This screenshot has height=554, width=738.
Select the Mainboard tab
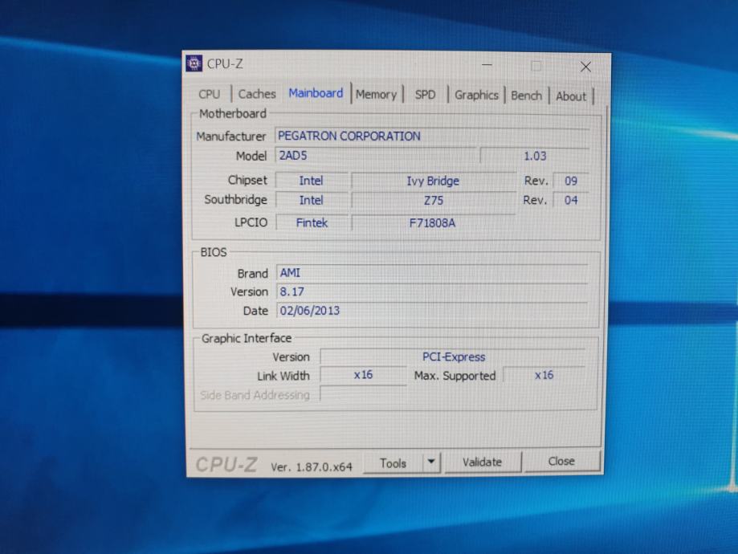pos(316,93)
